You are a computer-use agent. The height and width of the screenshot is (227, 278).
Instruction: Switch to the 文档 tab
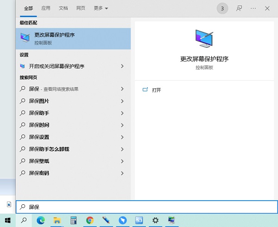tap(63, 8)
